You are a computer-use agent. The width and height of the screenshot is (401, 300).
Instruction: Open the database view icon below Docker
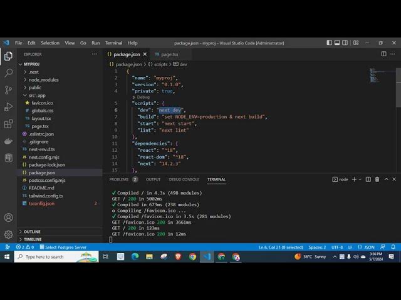(x=8, y=157)
